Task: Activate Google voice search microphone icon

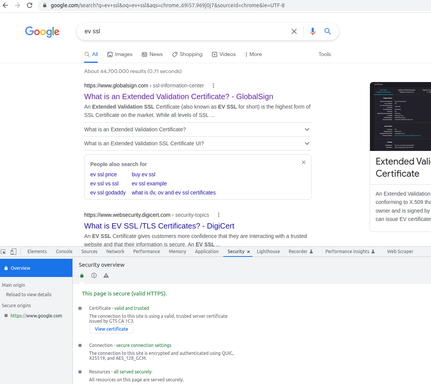Action: pyautogui.click(x=312, y=31)
